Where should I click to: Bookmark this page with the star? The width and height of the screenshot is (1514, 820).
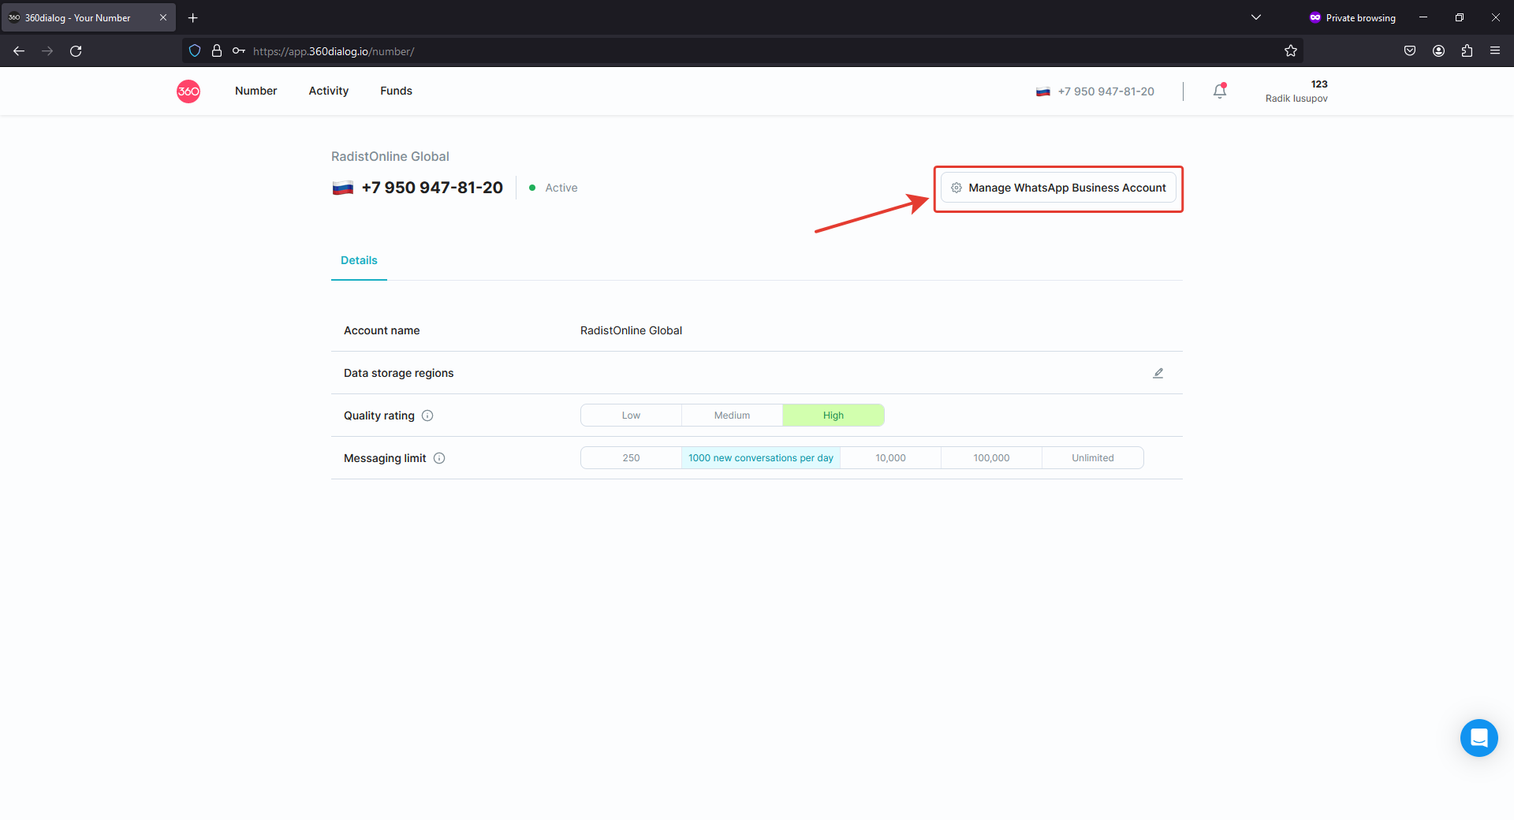[x=1291, y=51]
